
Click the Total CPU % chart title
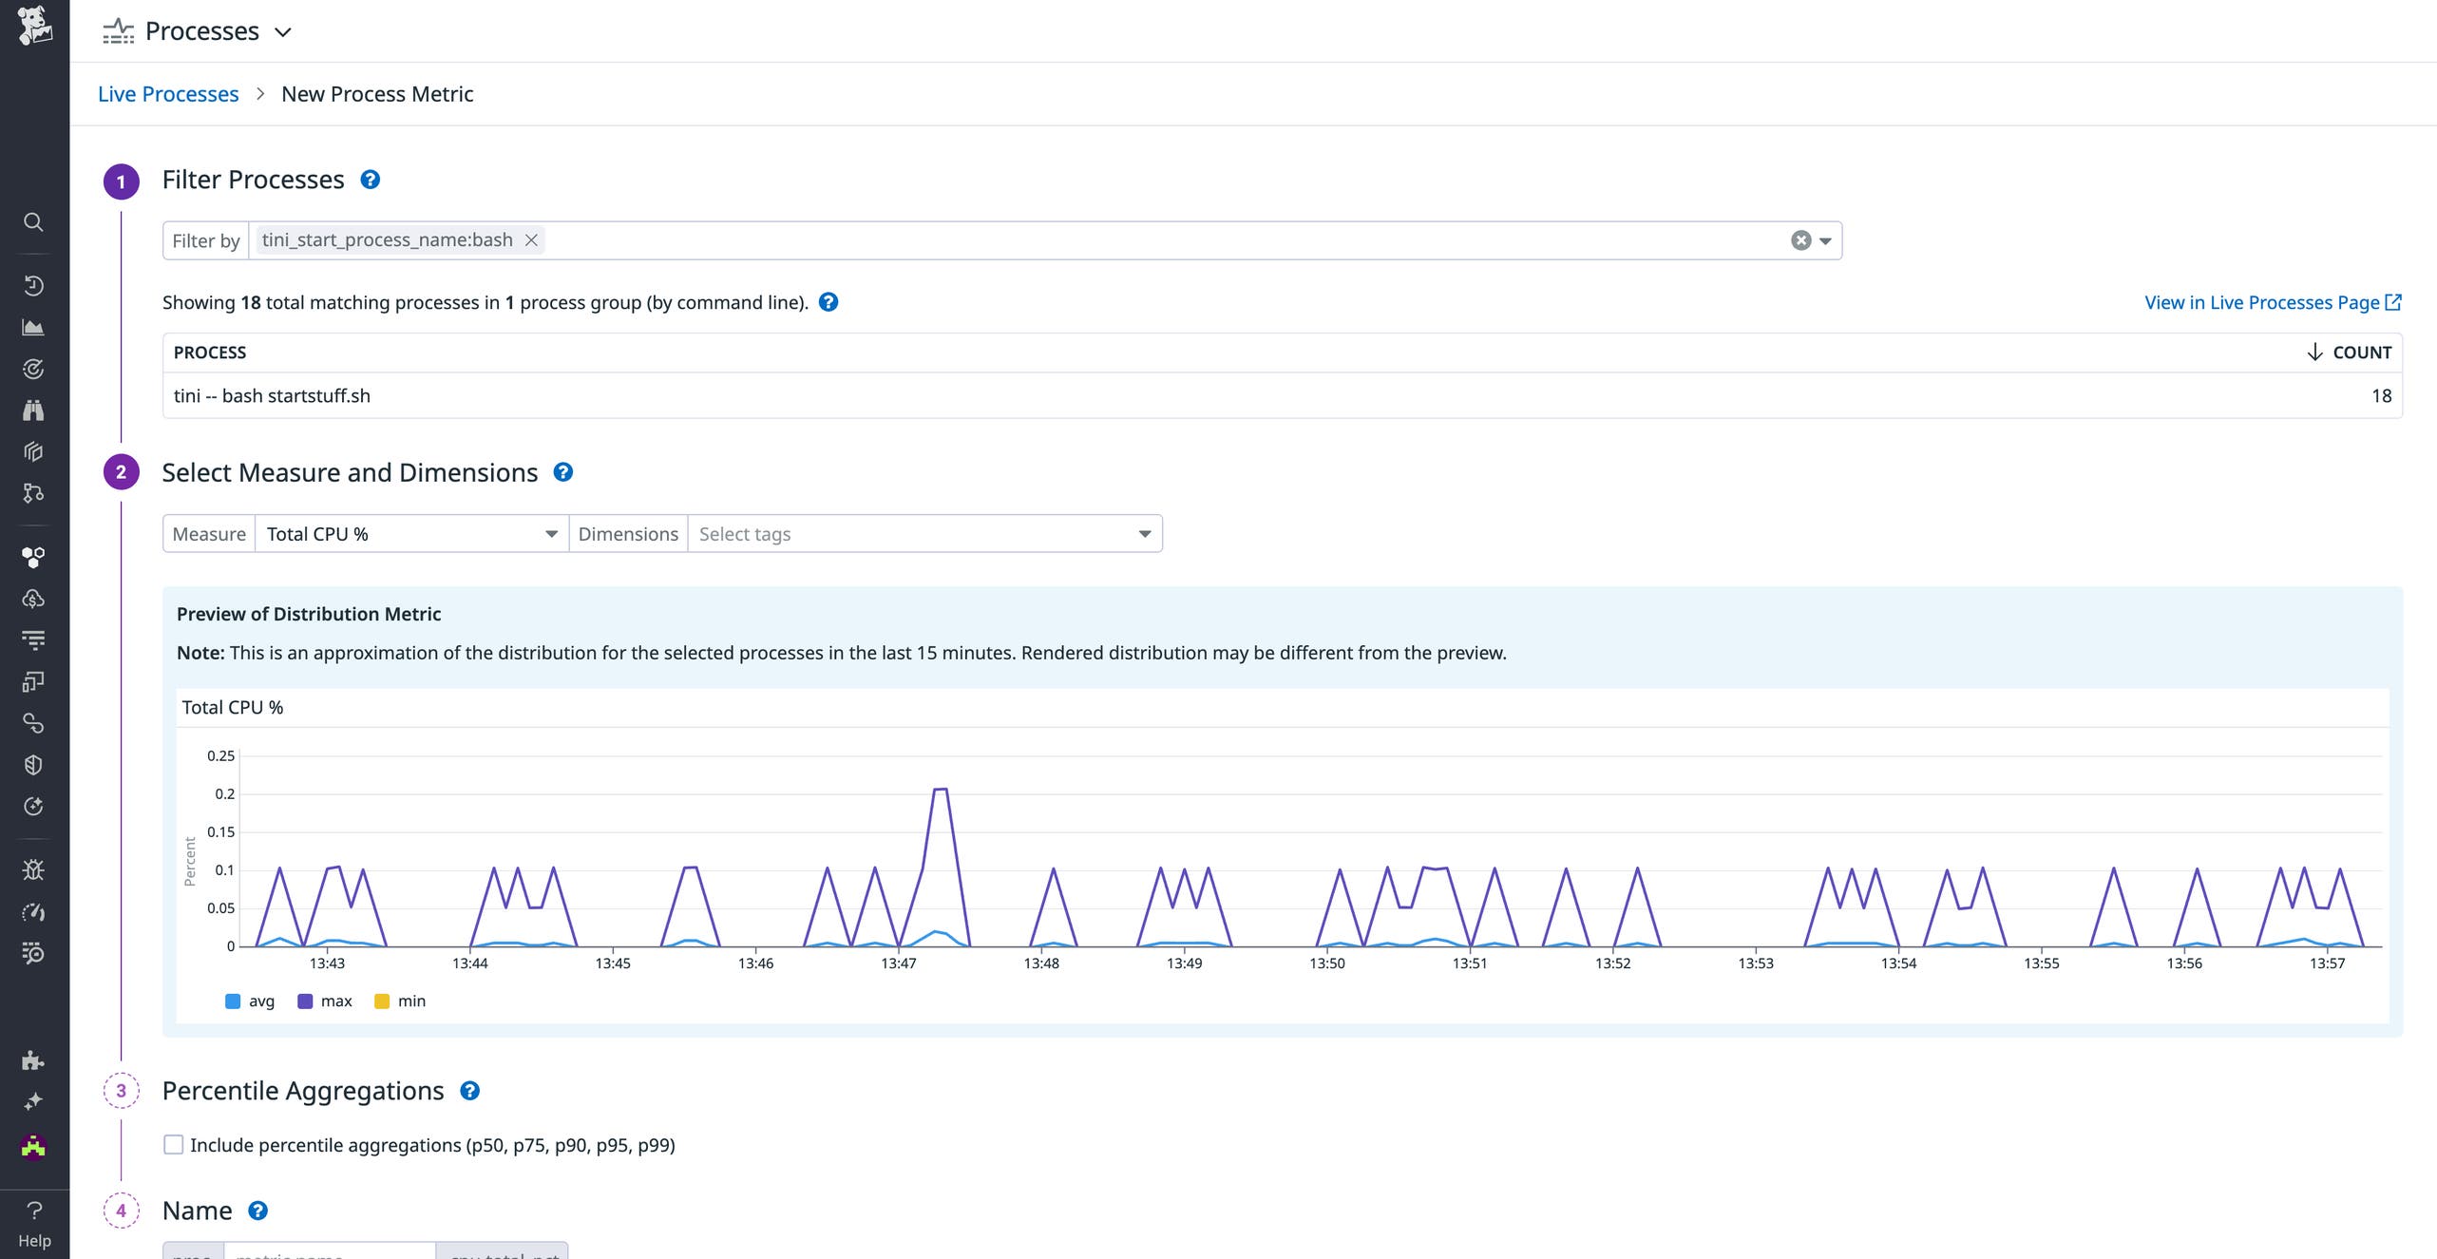[x=233, y=707]
